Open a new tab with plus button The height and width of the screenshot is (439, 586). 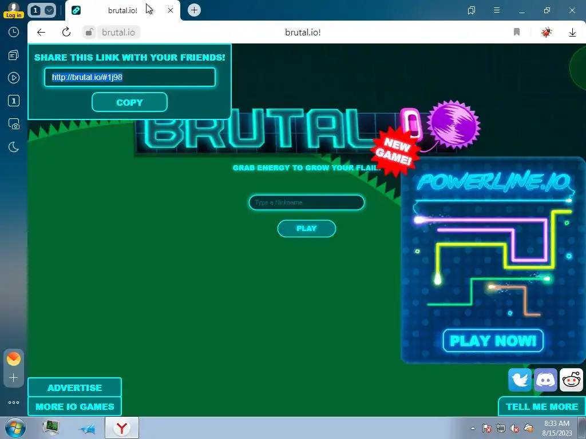pyautogui.click(x=194, y=10)
